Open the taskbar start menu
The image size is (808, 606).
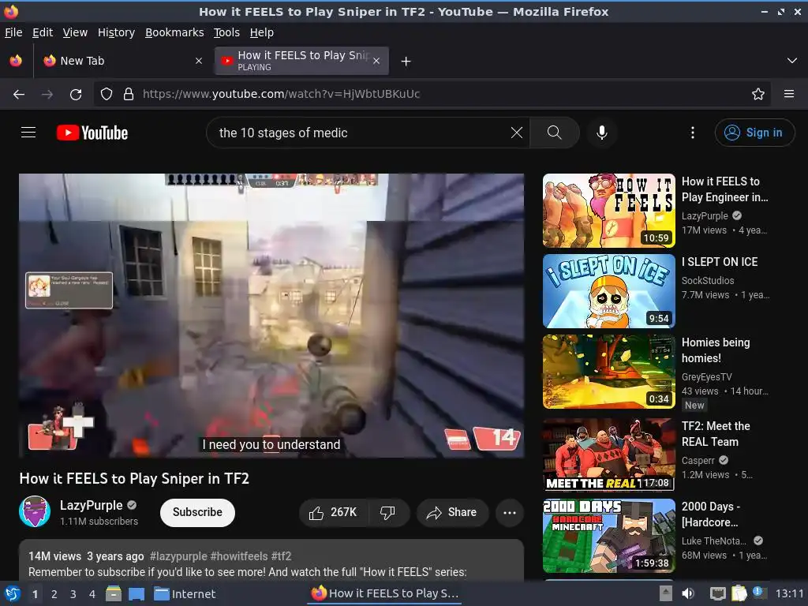13,593
